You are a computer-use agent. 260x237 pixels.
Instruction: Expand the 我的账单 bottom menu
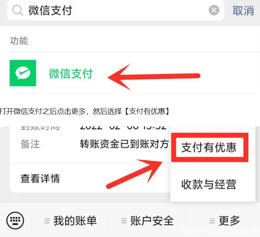point(71,221)
